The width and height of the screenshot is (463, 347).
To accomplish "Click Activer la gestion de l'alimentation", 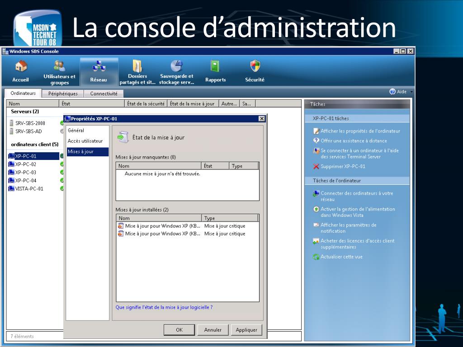I will (358, 212).
